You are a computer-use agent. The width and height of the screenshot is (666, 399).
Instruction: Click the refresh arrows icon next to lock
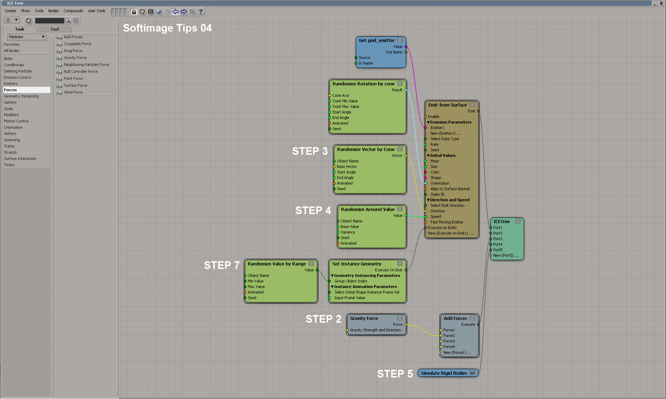(x=142, y=12)
